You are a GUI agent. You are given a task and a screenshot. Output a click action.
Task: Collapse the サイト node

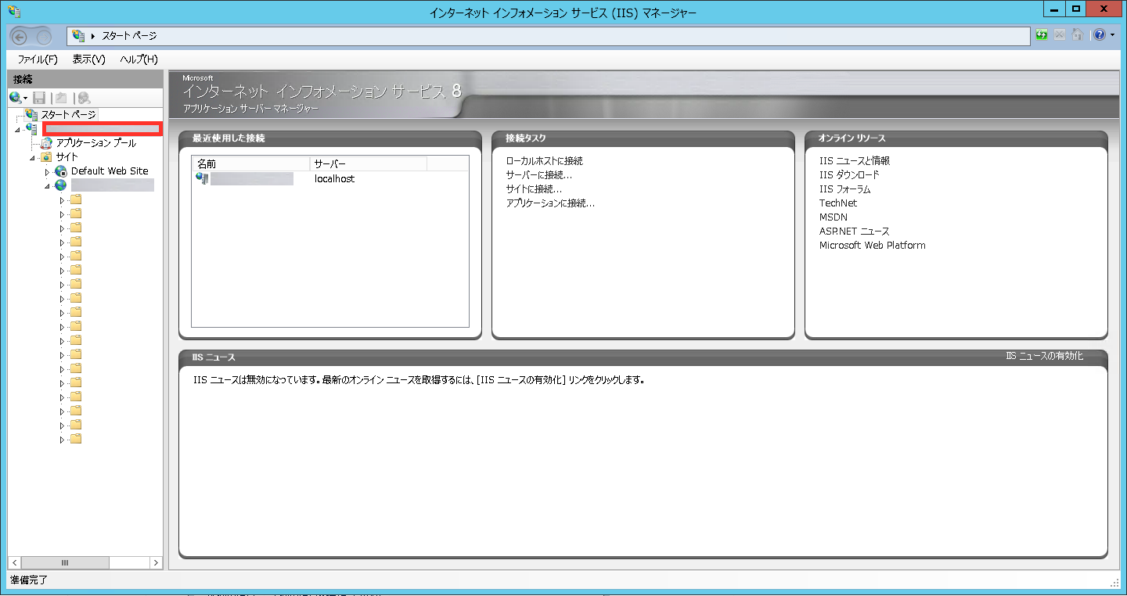(x=33, y=157)
